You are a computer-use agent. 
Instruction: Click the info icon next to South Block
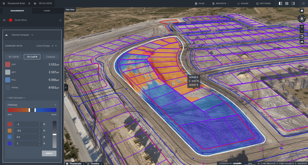click(x=60, y=20)
